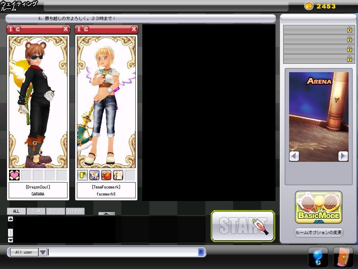Switch to the TEAM chat tab
The height and width of the screenshot is (269, 358).
point(36,211)
